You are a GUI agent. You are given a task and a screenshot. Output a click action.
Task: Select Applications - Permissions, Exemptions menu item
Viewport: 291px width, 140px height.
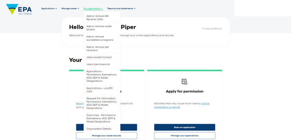coord(102,76)
